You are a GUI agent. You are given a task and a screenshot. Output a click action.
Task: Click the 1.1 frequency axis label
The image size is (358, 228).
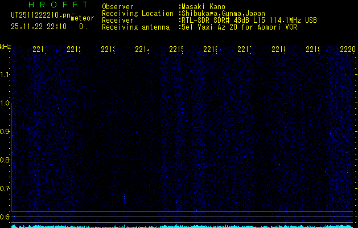pos(5,75)
